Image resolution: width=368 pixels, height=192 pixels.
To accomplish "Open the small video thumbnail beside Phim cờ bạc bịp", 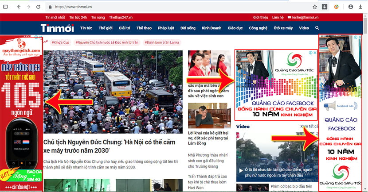I will (x=253, y=188).
